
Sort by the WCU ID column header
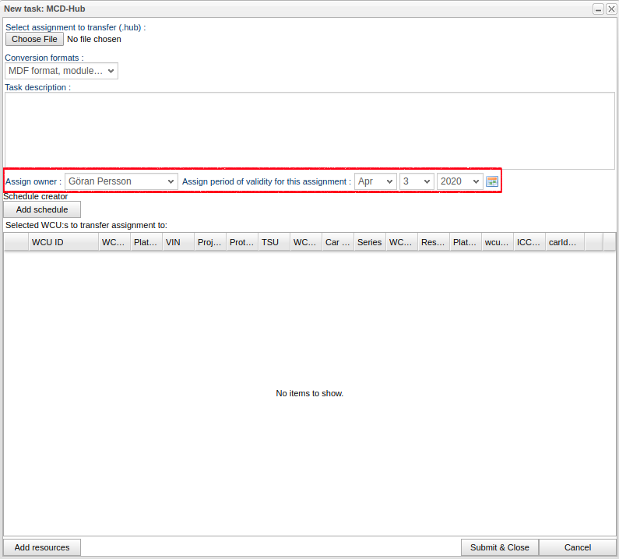tap(62, 242)
